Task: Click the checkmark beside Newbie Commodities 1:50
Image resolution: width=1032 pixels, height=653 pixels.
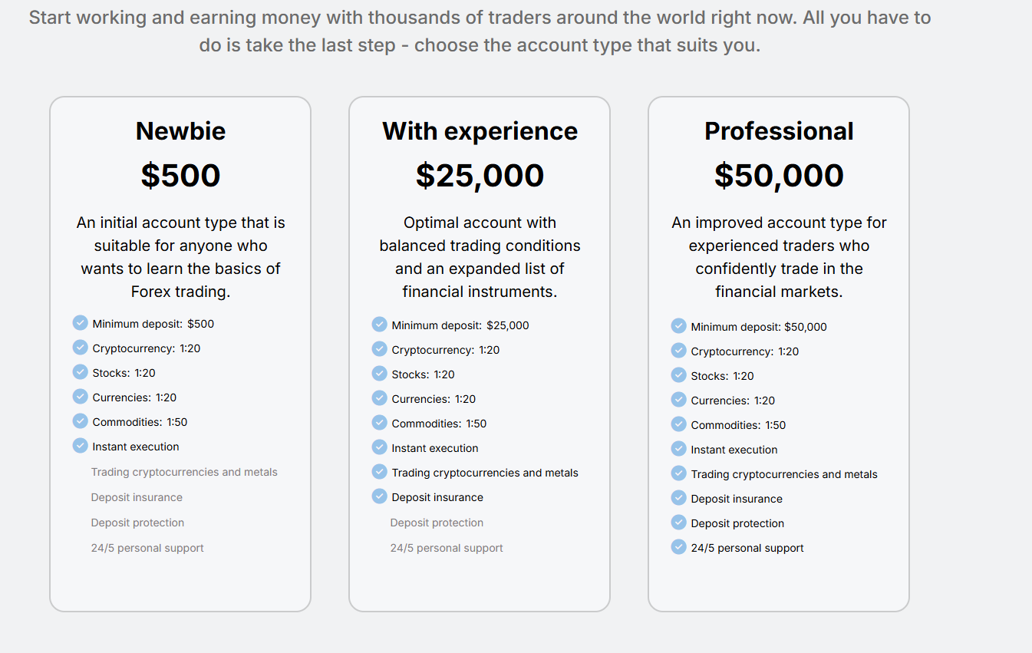Action: point(81,421)
